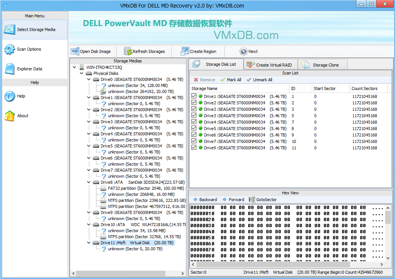Collapse the Drive10 WDC tree node
395x279 pixels.
click(x=89, y=224)
